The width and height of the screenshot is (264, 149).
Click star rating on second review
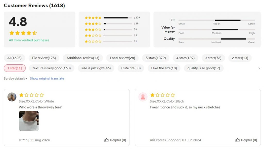click(162, 95)
